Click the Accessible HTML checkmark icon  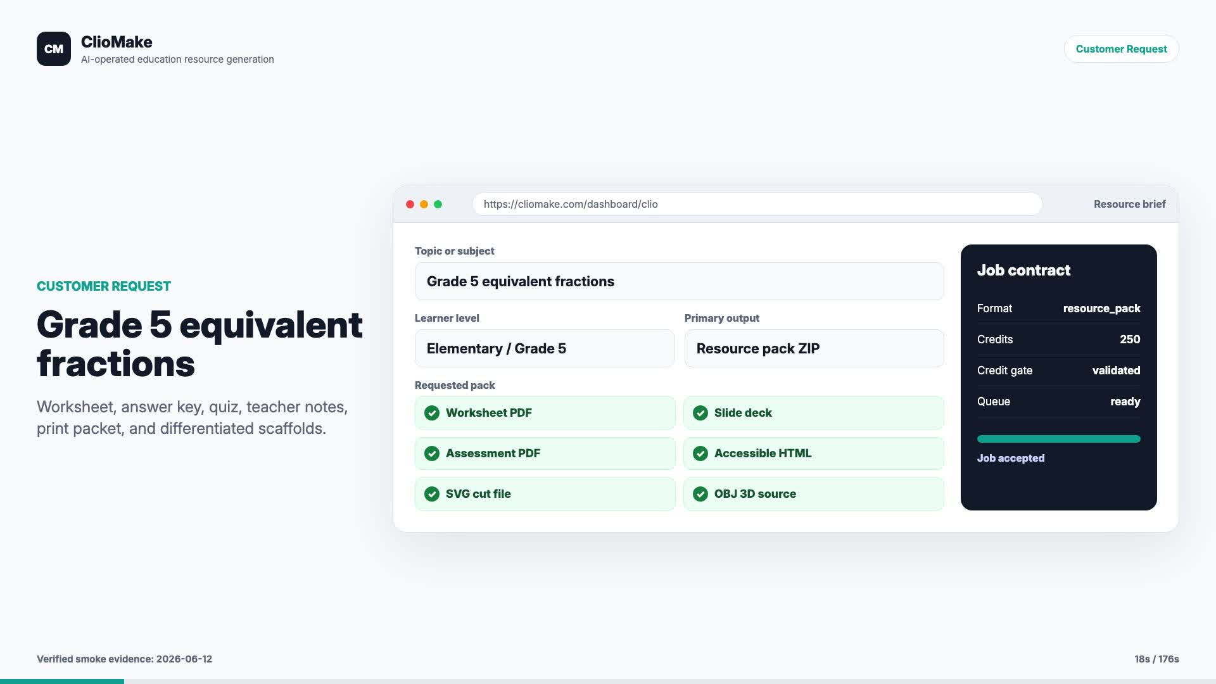(700, 453)
